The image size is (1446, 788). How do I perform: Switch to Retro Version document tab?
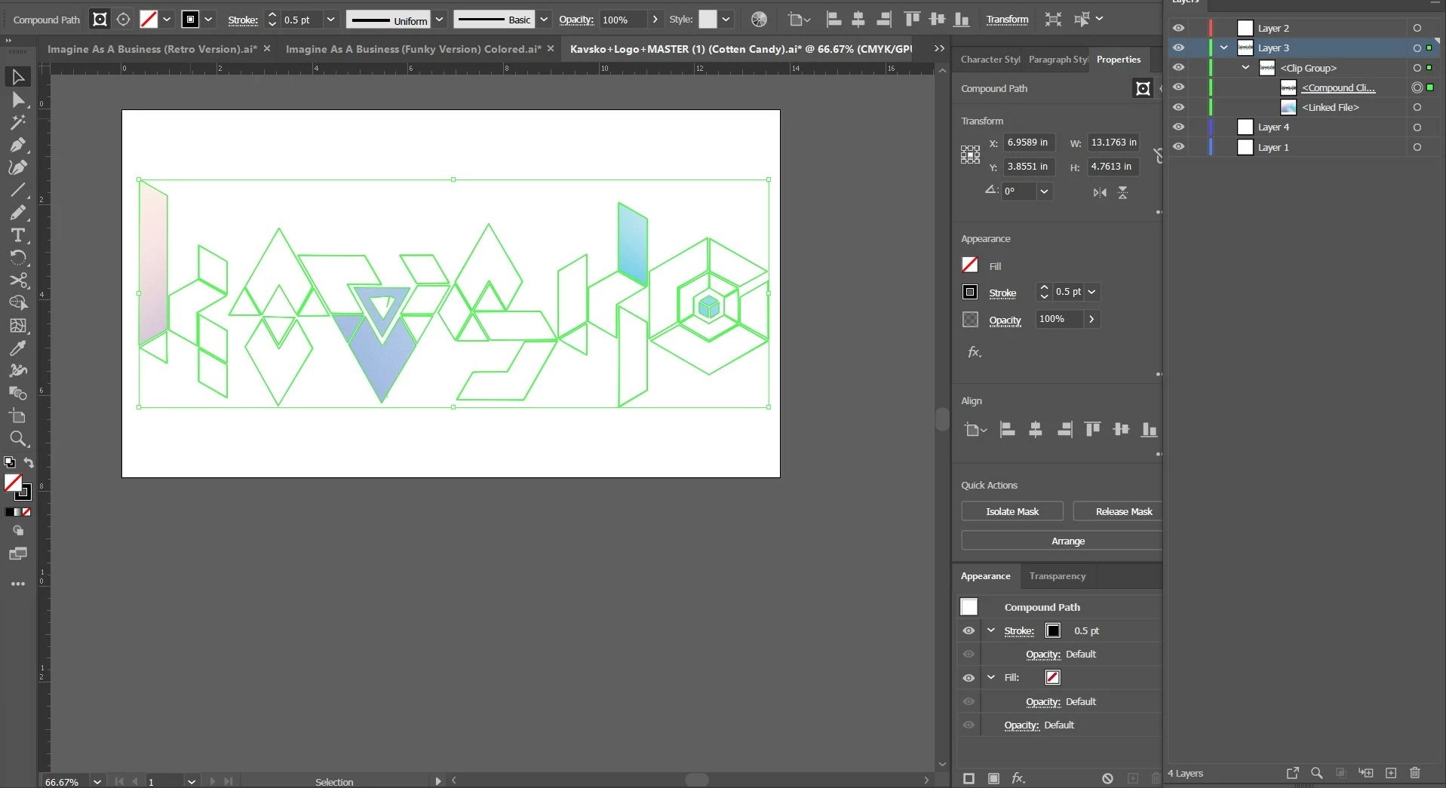point(152,49)
